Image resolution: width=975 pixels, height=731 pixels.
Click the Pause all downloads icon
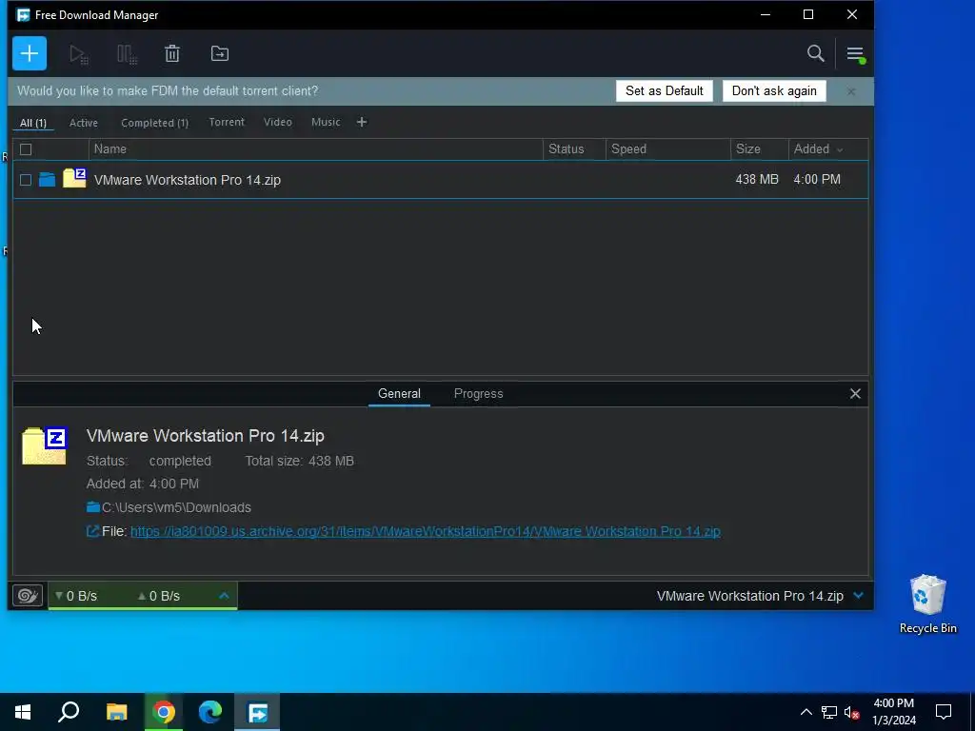click(127, 54)
